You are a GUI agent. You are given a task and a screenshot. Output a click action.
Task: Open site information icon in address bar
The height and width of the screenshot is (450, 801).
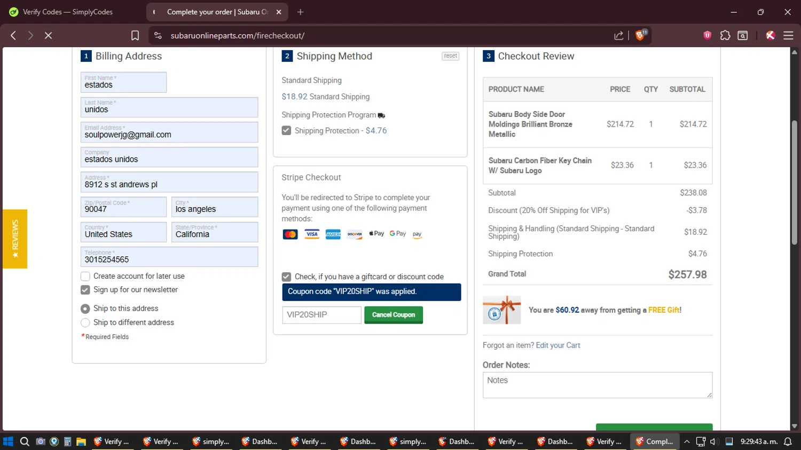tap(158, 35)
